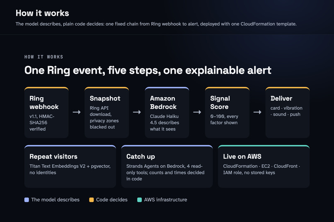The width and height of the screenshot is (334, 222).
Task: Select the Ring webhook card title
Action: (x=44, y=103)
